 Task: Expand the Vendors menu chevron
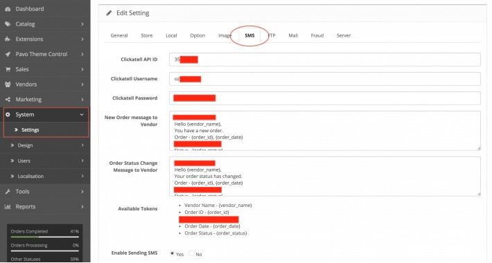click(82, 84)
